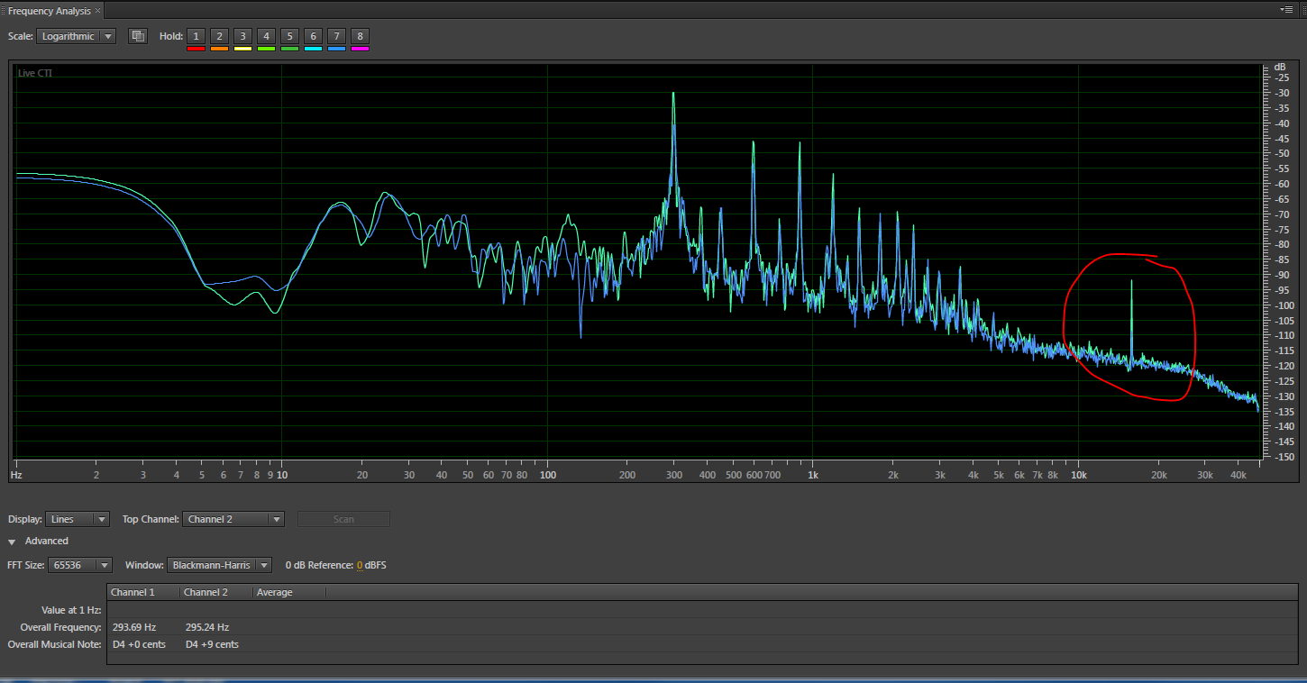Click the magenta hold 8 color swatch
1307x683 pixels.
(360, 48)
